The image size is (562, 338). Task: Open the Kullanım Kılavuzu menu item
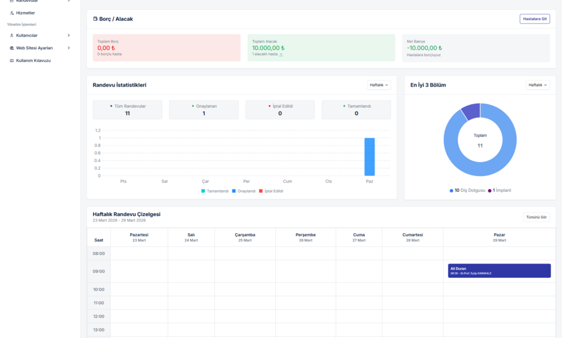tap(33, 61)
